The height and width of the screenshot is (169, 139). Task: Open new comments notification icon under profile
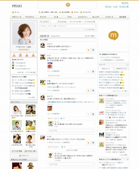20,55
